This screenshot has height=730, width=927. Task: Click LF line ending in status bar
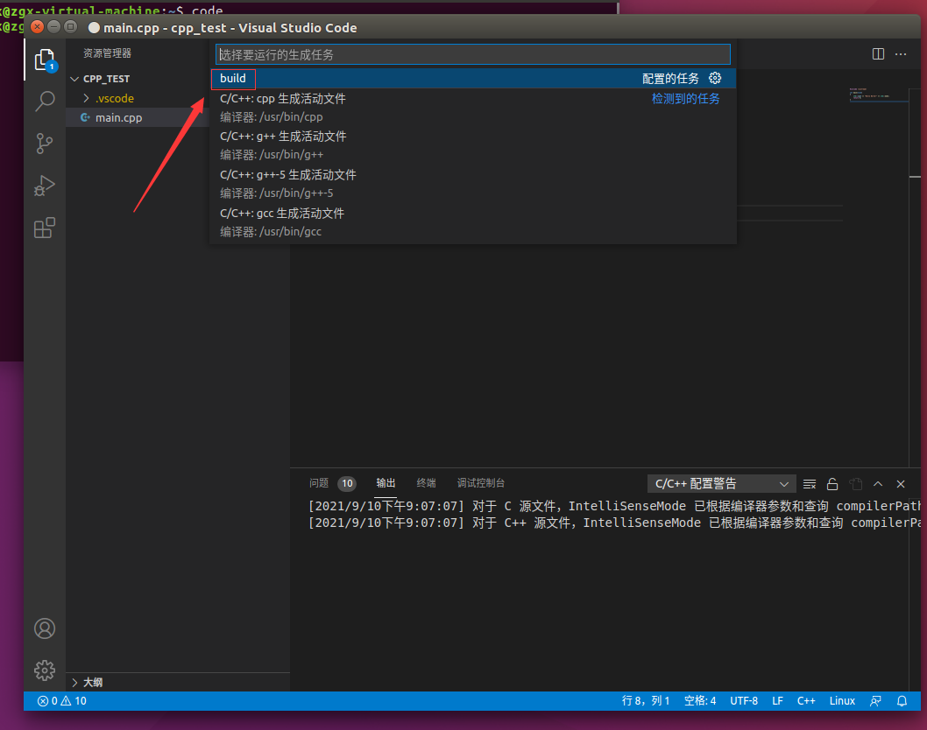[x=777, y=700]
